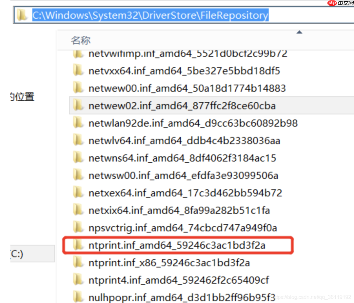Select the netwew00.inf_amd64 folder icon
The height and width of the screenshot is (303, 354).
pyautogui.click(x=78, y=88)
